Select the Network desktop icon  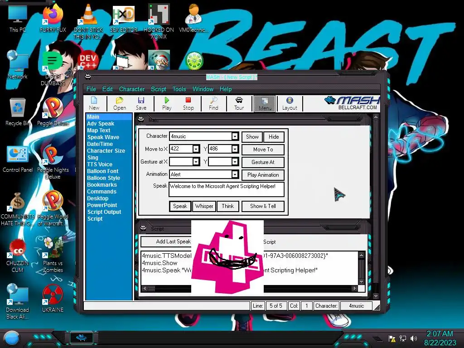18,65
